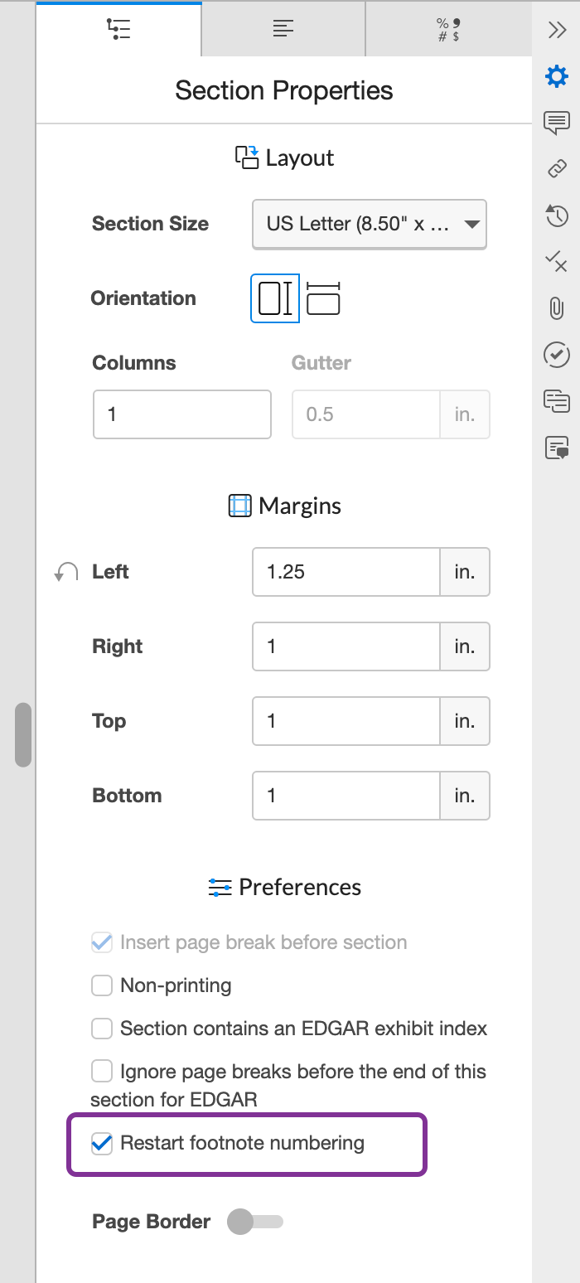Image resolution: width=580 pixels, height=1283 pixels.
Task: Open the tasks panel
Action: [x=557, y=355]
